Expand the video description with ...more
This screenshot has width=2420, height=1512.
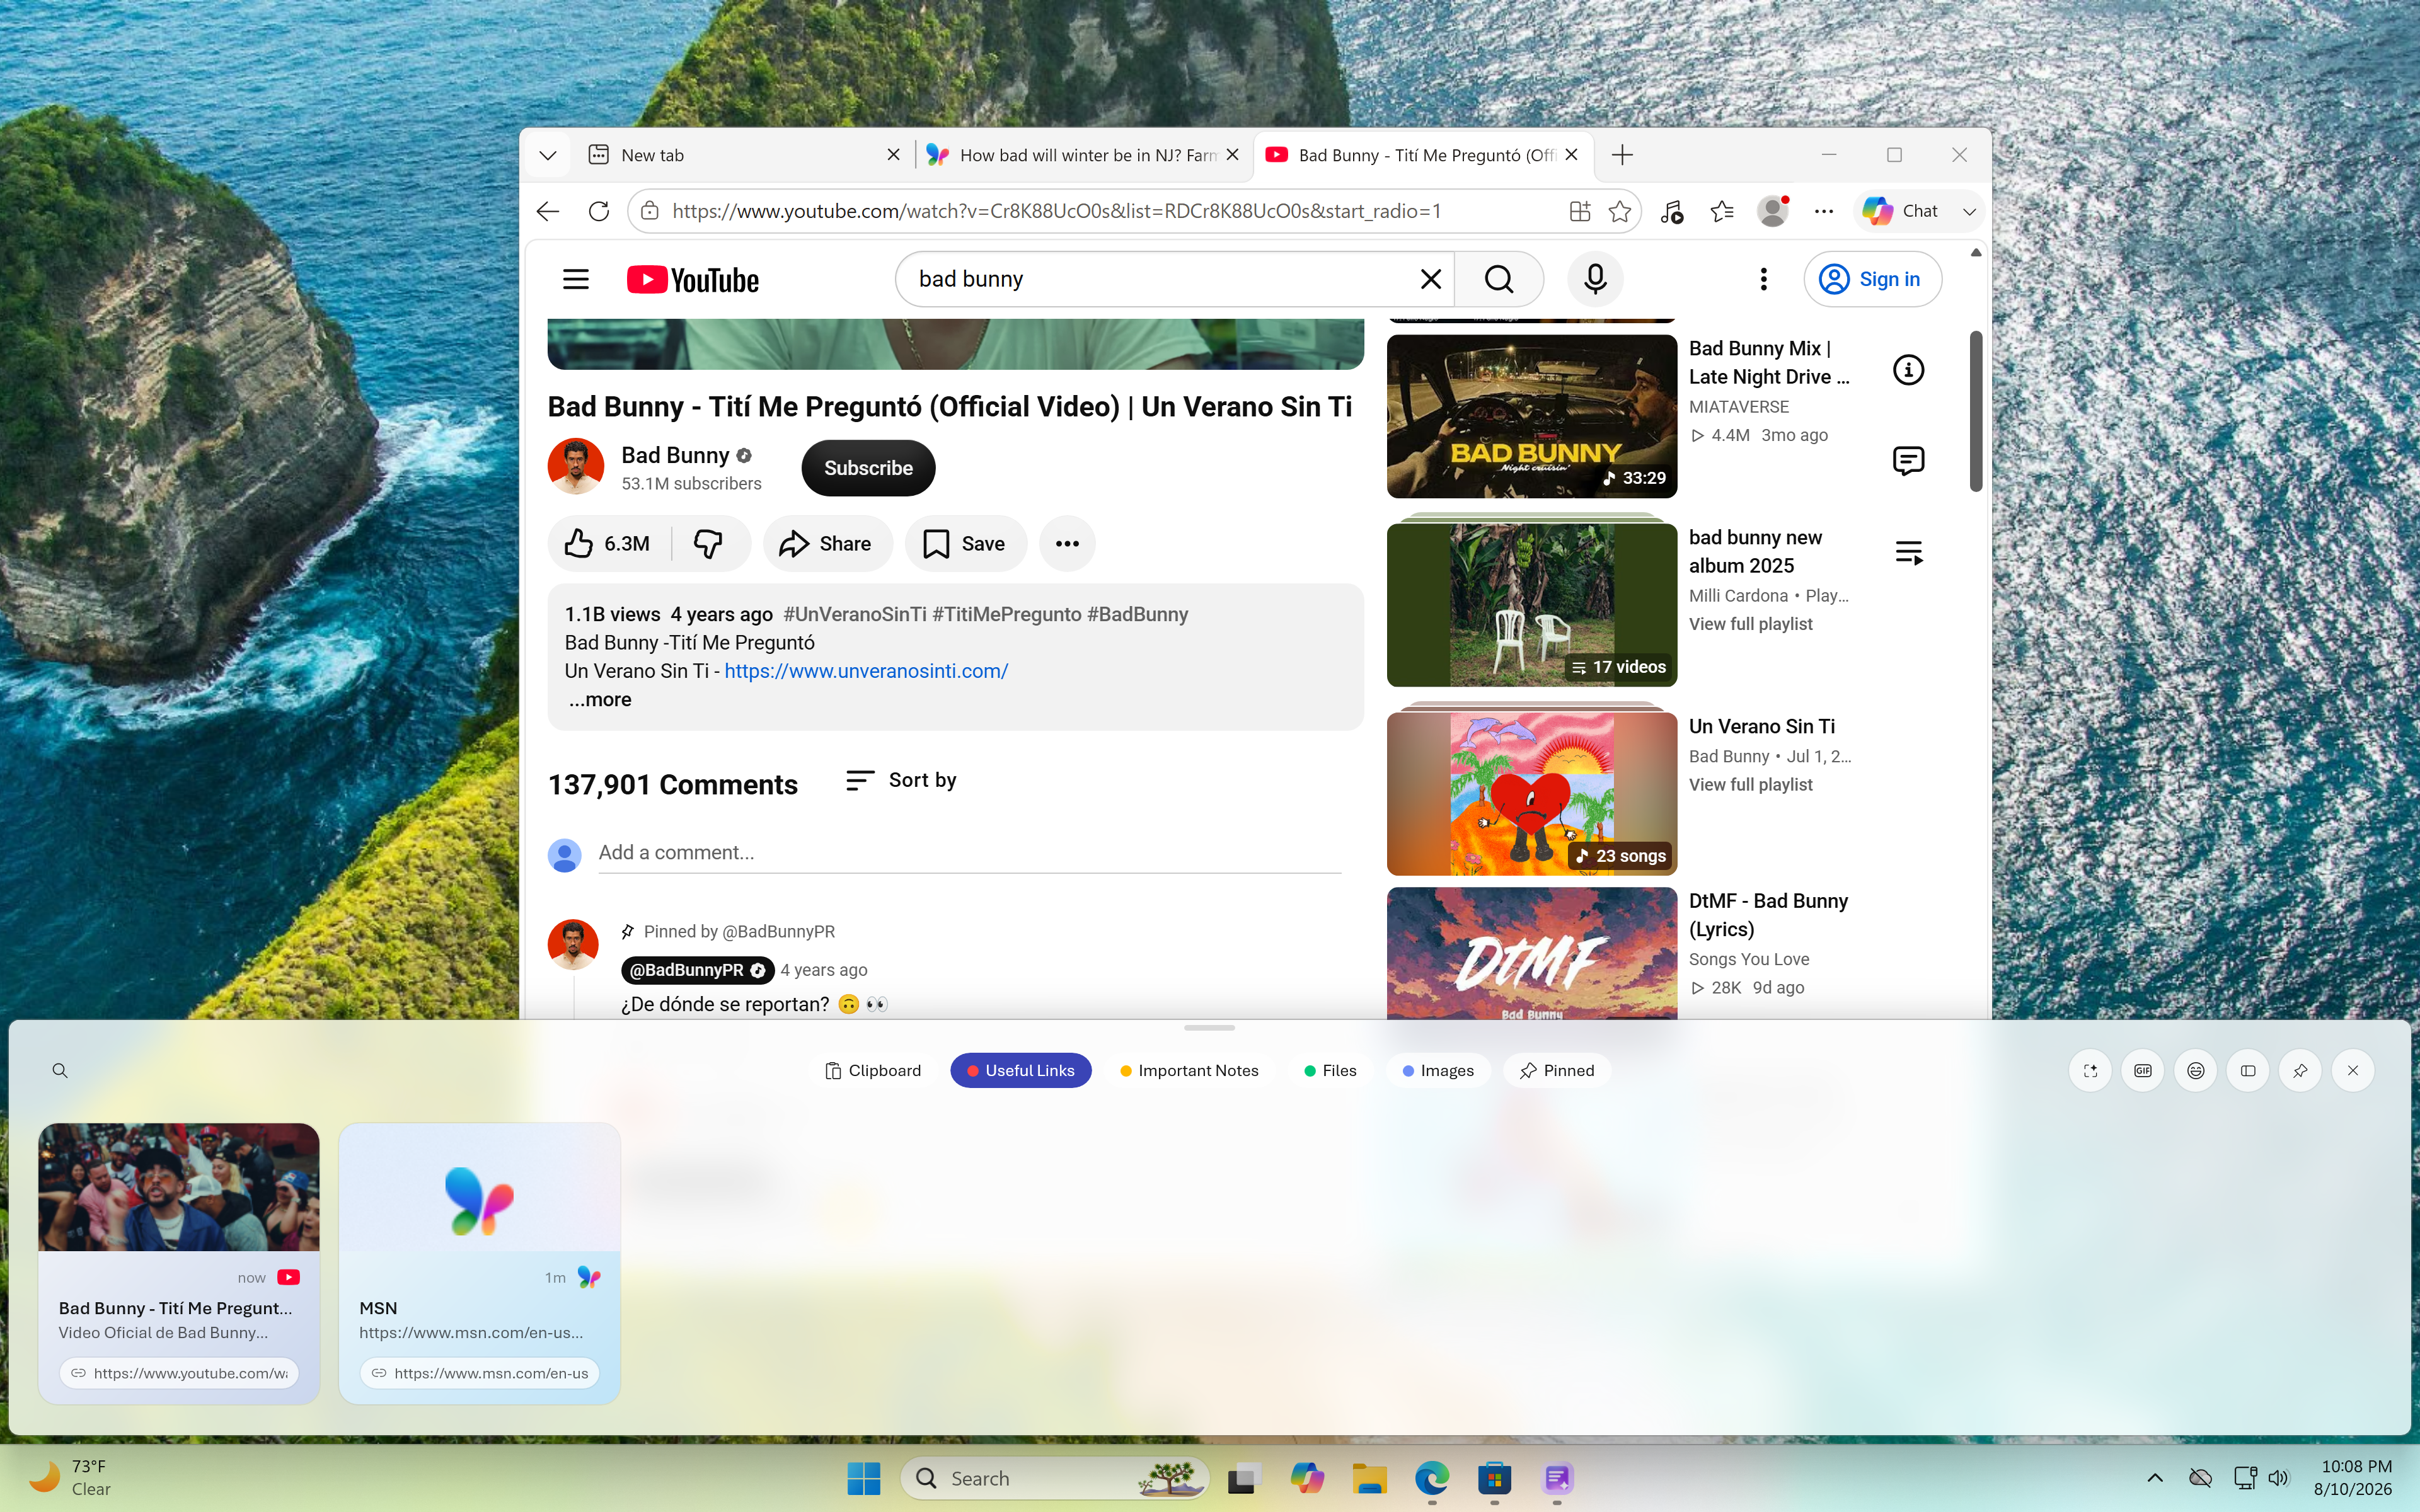point(600,700)
